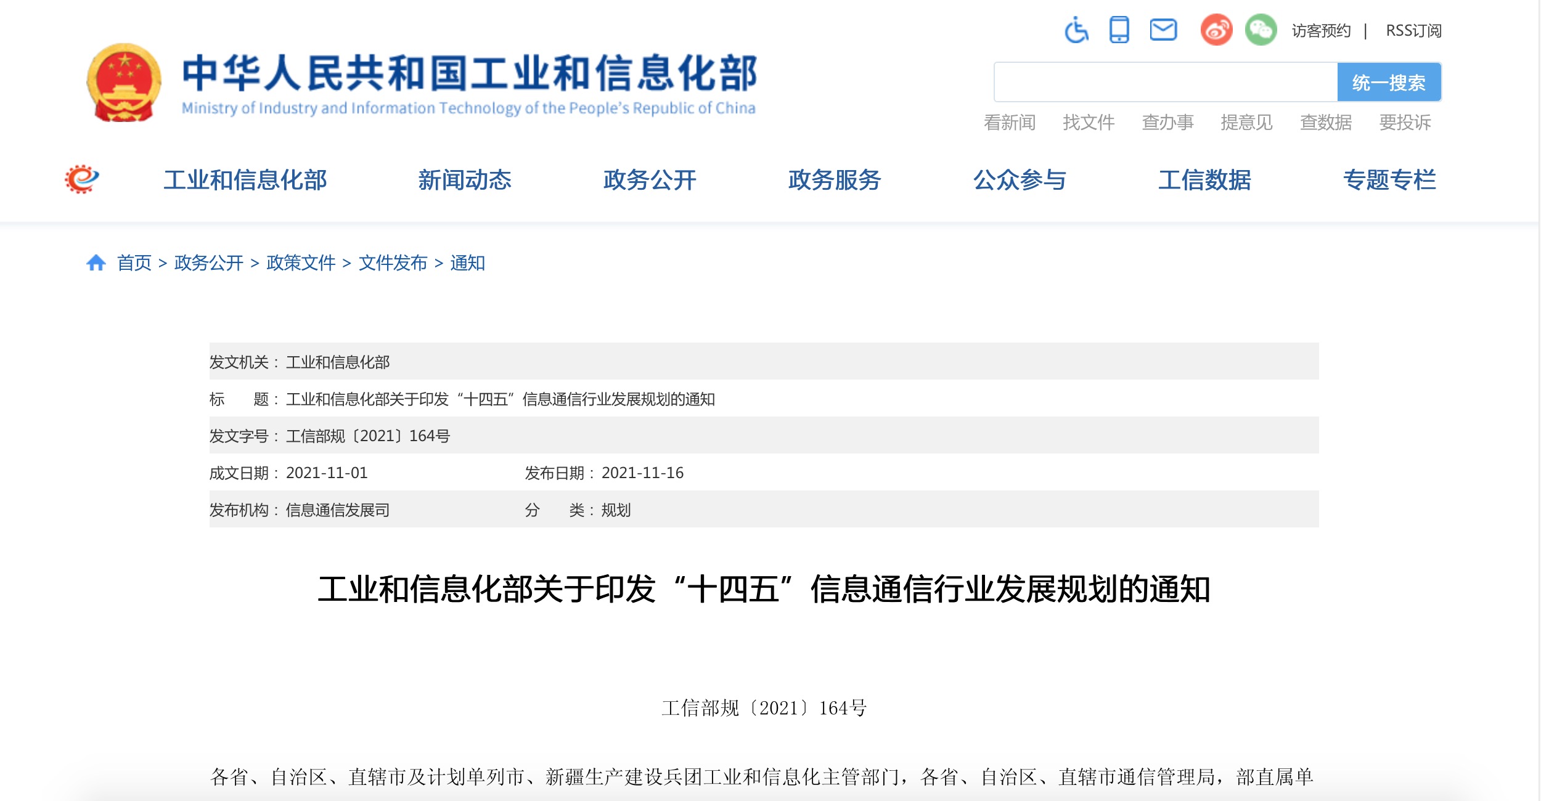Screen dimensions: 1541x801
Task: Click the 访客预约 link
Action: click(x=1321, y=31)
